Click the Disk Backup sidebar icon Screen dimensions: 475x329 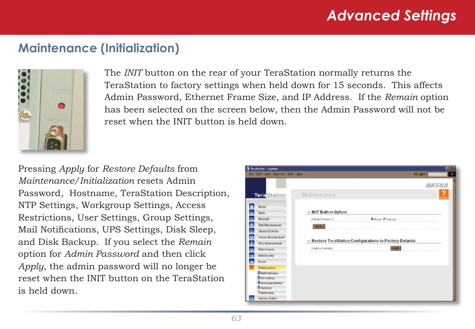click(x=251, y=255)
